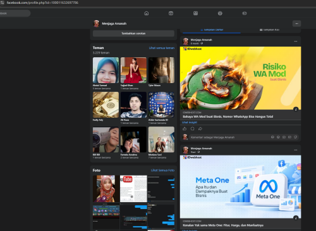Open friend thumbnail with blue star backdrop
The height and width of the screenshot is (231, 316).
(161, 104)
